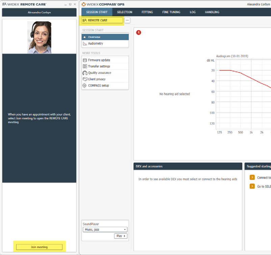Open the more options ellipsis button
Screen dimensions: 271x255
(x=127, y=20)
